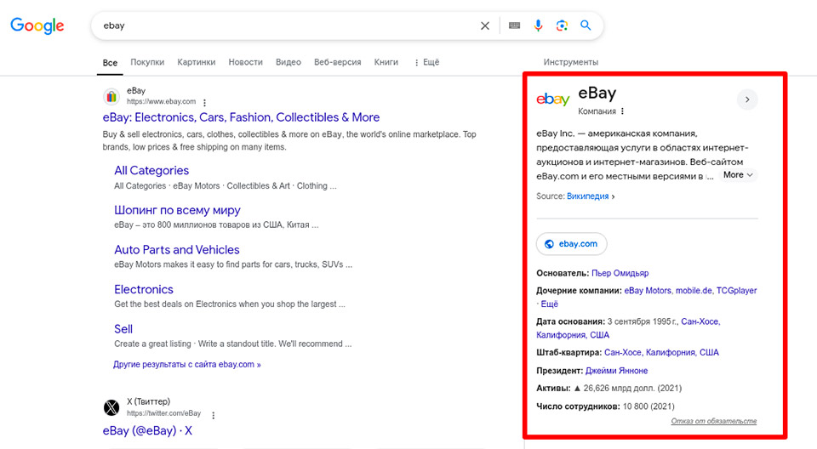Open president link Джейми Янноне
Viewport: 817px width, 449px height.
(616, 371)
